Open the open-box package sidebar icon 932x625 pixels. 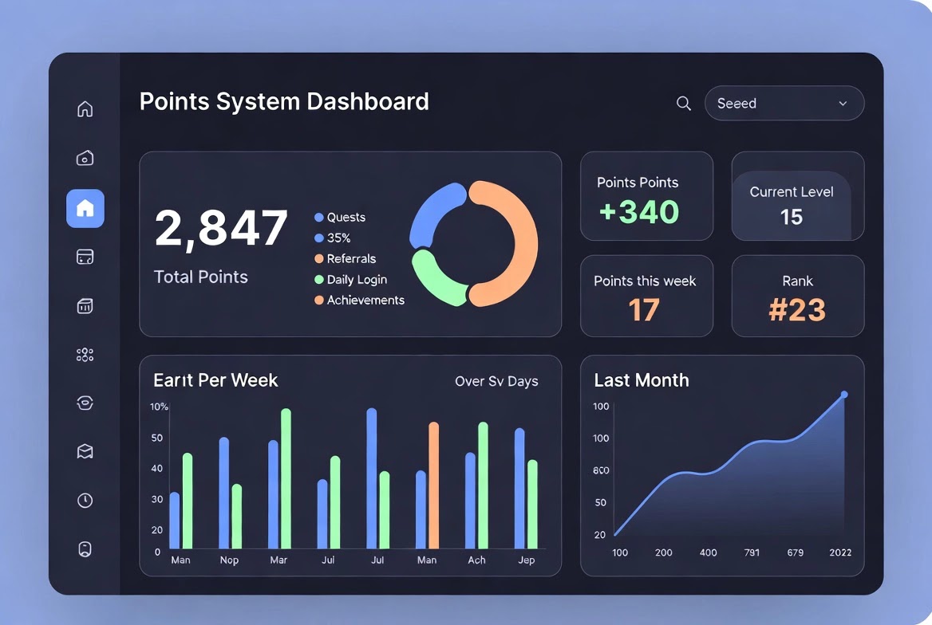(x=85, y=451)
